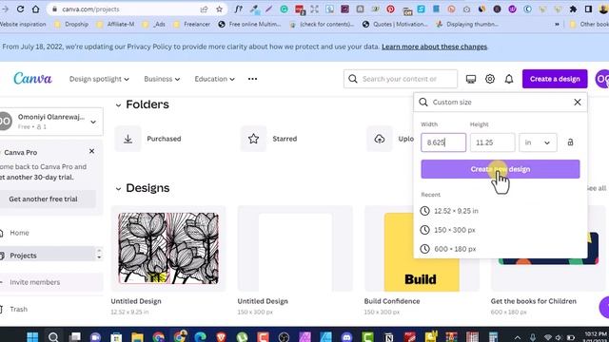Open the Design spotlight menu
Screen dimensions: 609x342
pos(99,79)
